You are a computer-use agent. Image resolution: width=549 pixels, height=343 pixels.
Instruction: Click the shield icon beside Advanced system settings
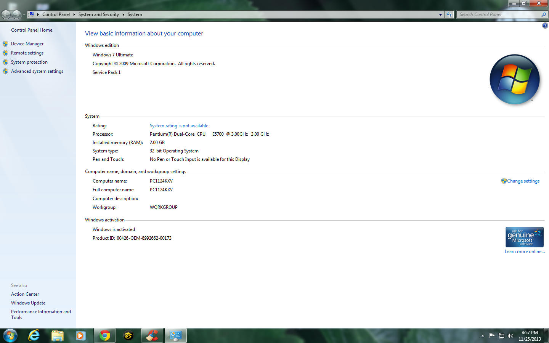click(5, 71)
